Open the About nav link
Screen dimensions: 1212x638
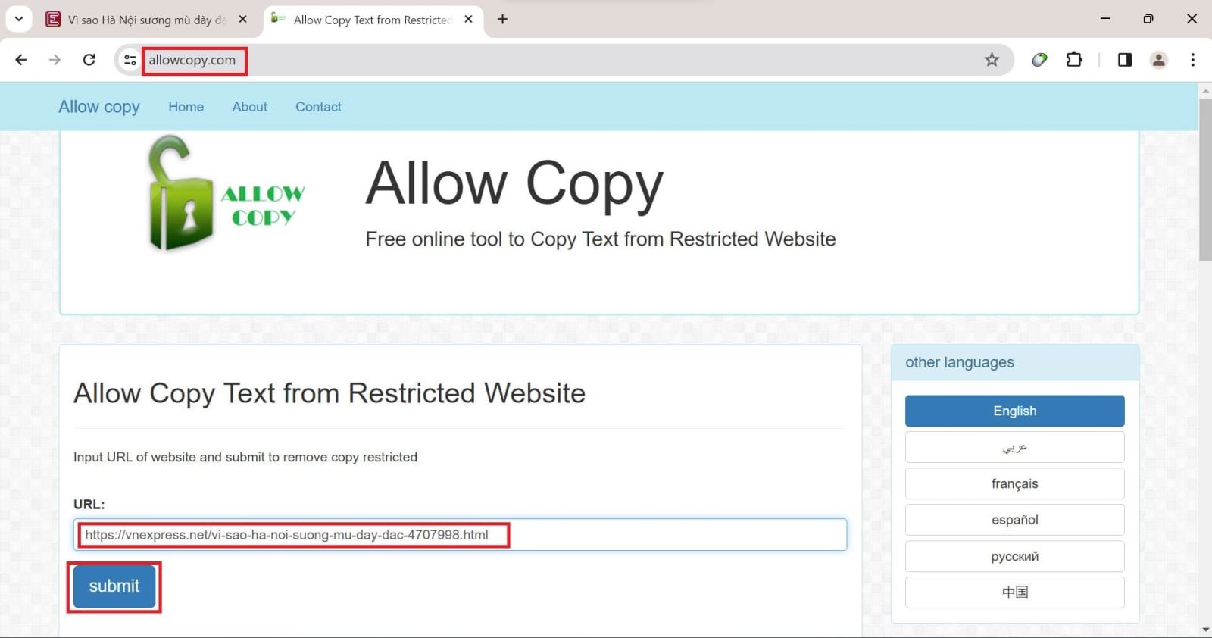click(250, 107)
